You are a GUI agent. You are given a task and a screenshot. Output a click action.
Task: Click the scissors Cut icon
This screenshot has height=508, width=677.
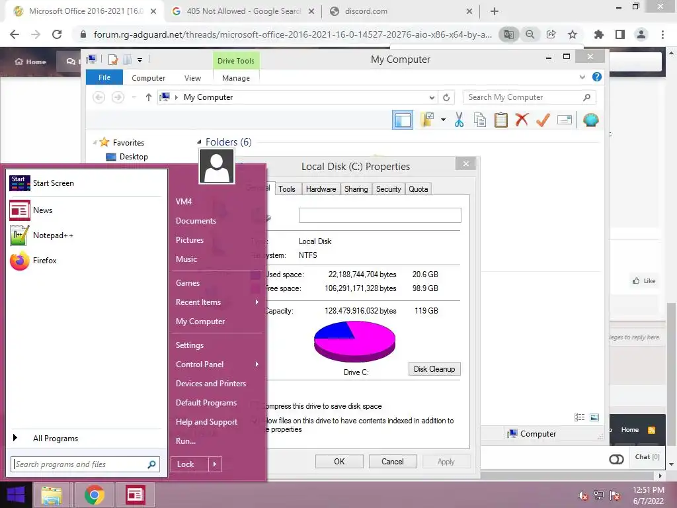click(459, 120)
